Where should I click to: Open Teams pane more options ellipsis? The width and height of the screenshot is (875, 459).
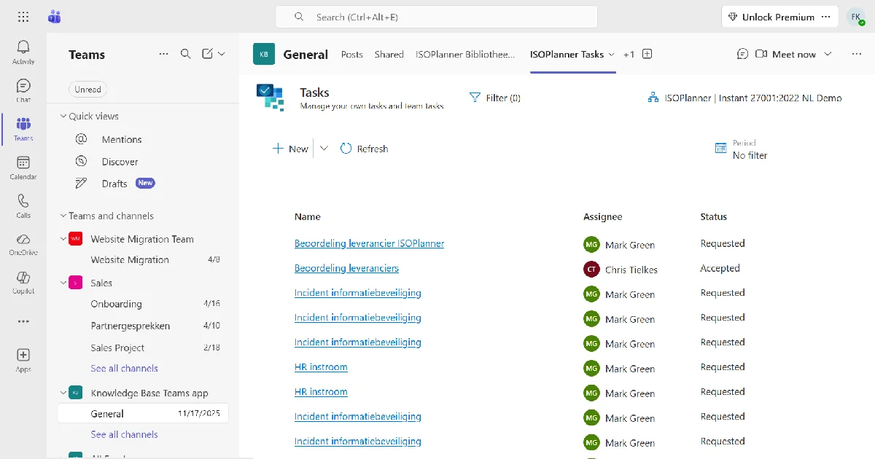coord(163,54)
